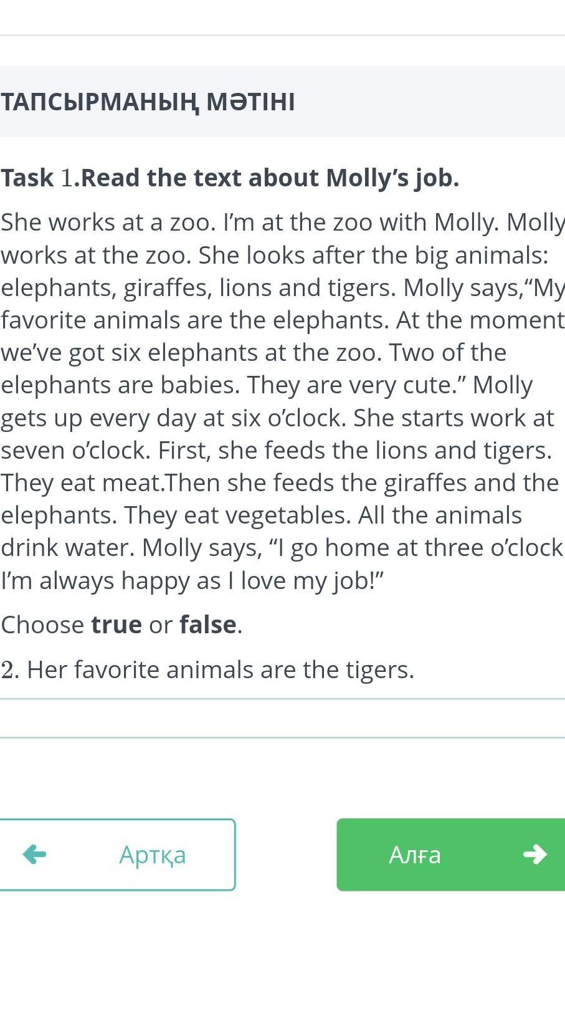Image resolution: width=565 pixels, height=1016 pixels.
Task: Select the bold word "true"
Action: pyautogui.click(x=116, y=625)
